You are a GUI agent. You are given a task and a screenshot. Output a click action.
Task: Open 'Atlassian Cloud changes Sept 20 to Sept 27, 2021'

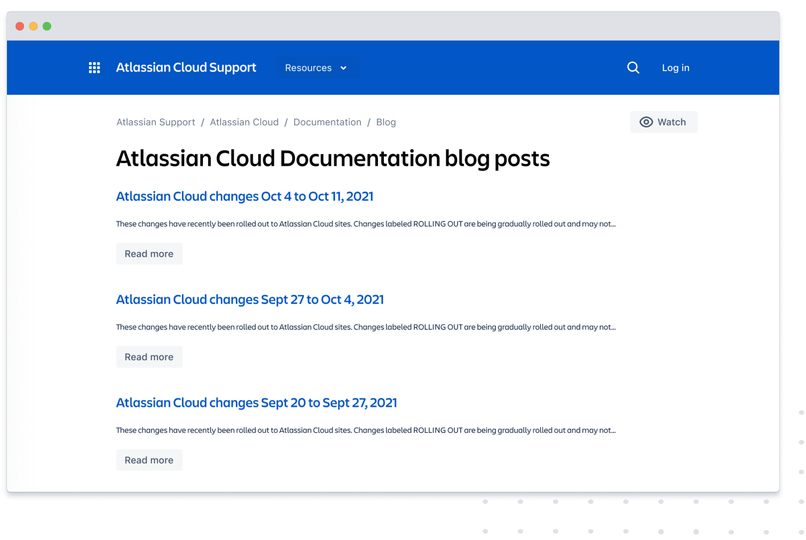[256, 402]
